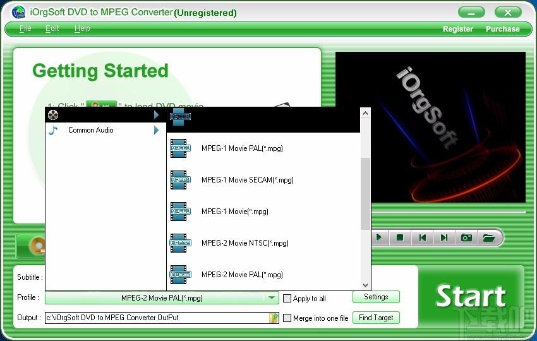Click MPEG2 icon beside MPEG-2 Movie PAL entry
The image size is (537, 341).
point(180,274)
